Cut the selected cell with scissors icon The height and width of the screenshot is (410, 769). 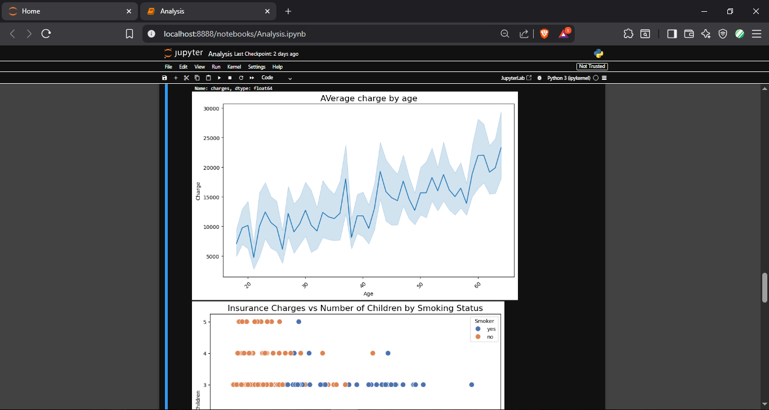186,78
